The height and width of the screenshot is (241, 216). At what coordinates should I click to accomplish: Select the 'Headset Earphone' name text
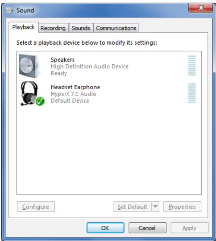[75, 87]
